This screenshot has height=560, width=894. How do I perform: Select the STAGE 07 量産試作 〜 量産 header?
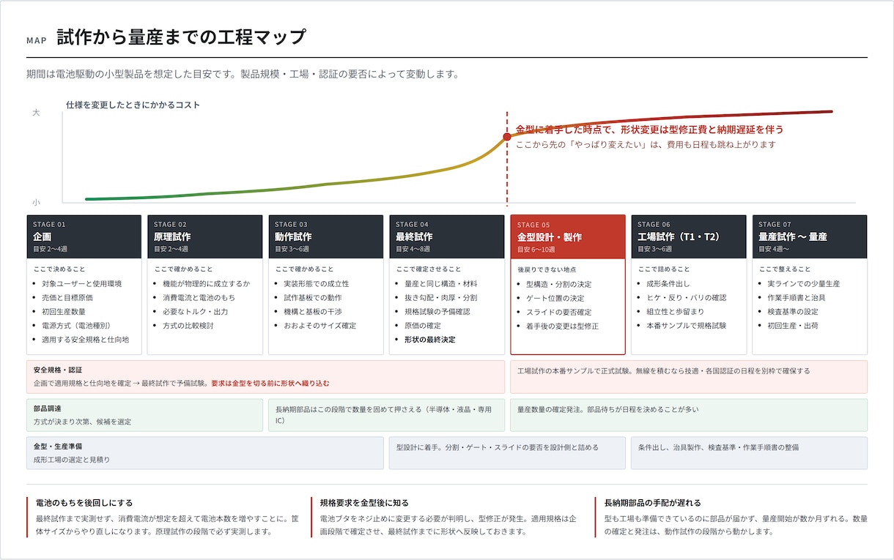pos(810,236)
